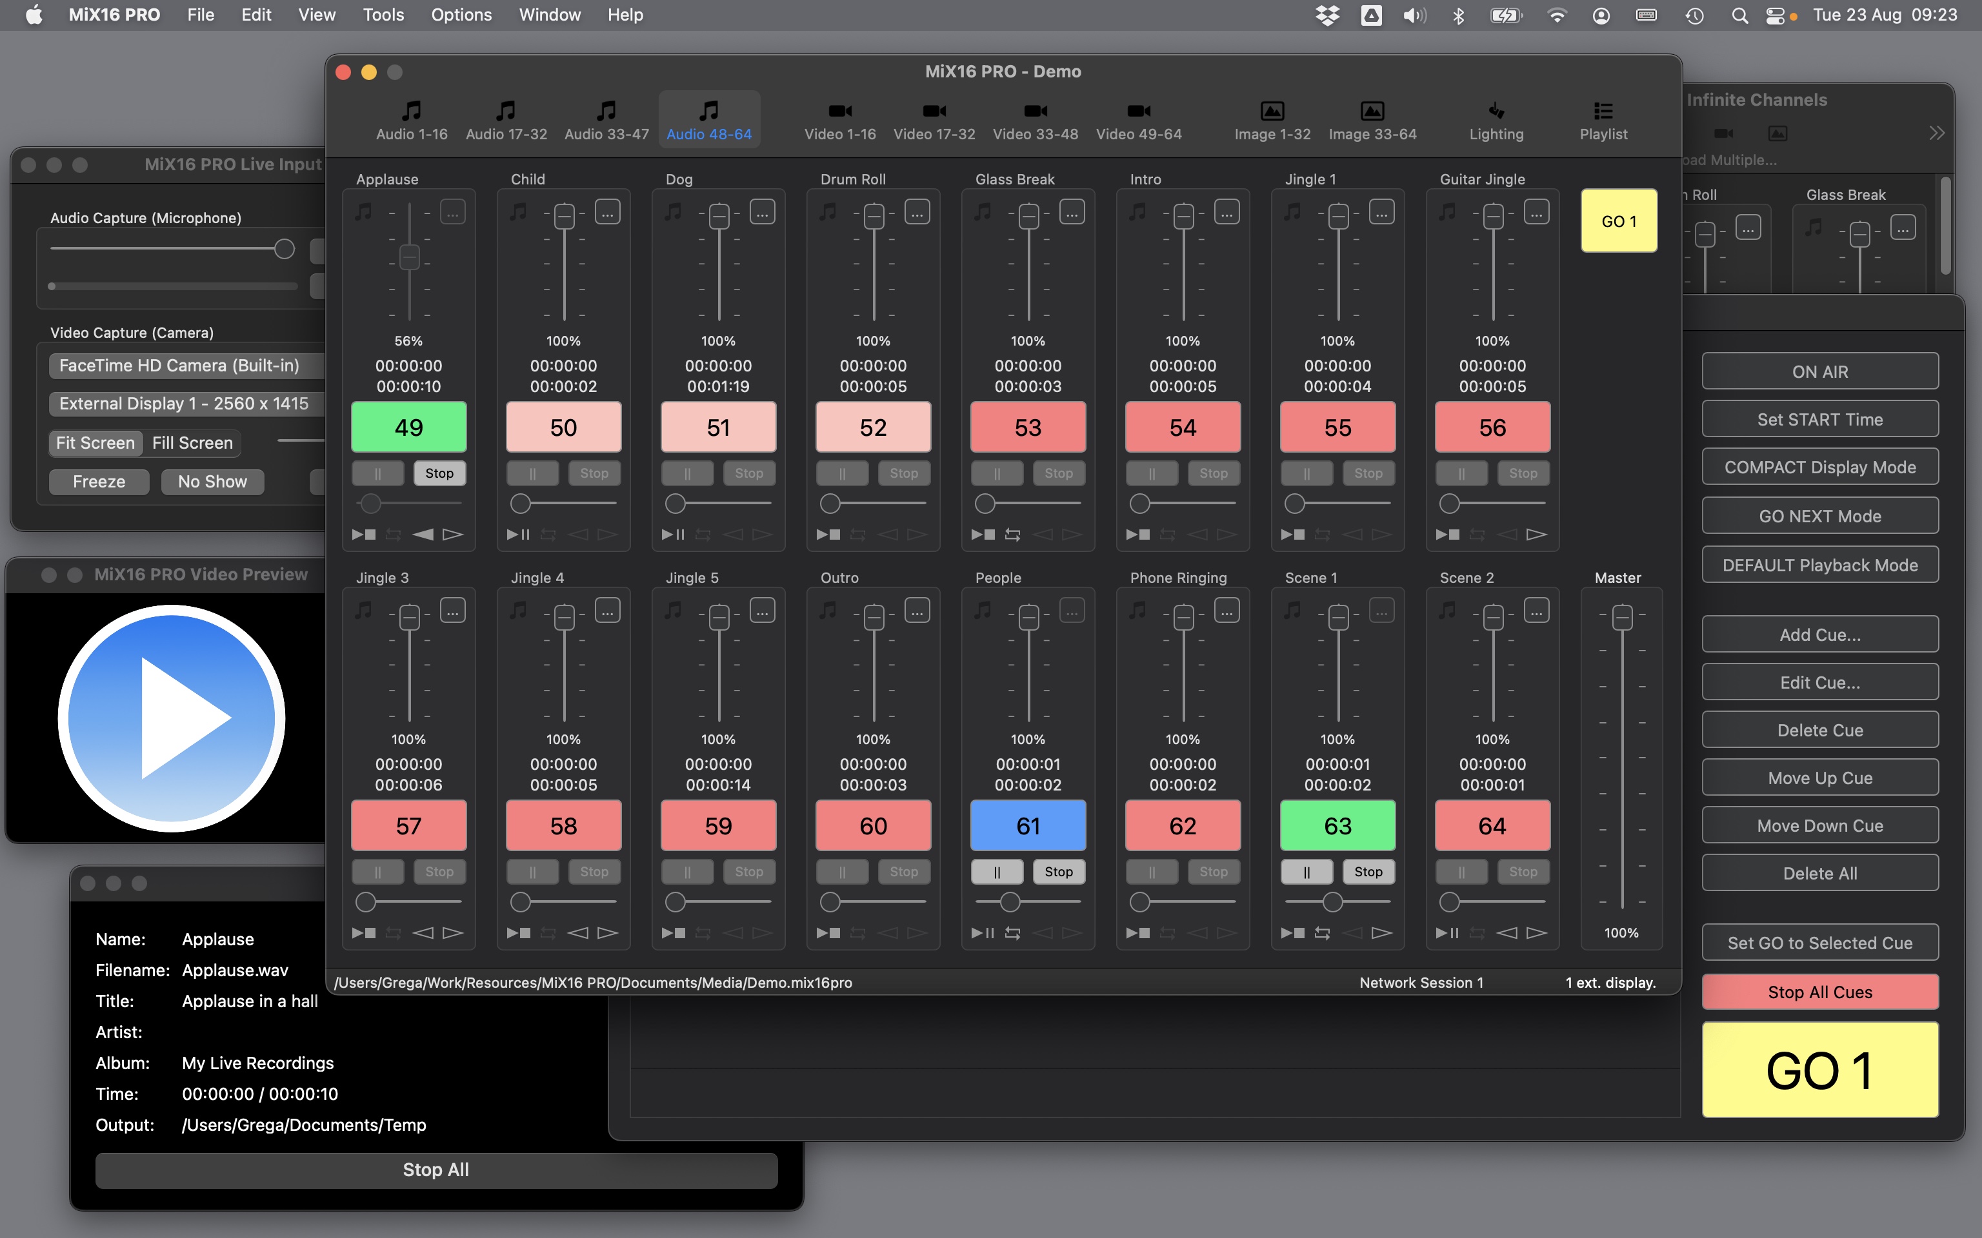
Task: Click the fade-in icon on Jingle 3 channel 57
Action: coord(423,934)
